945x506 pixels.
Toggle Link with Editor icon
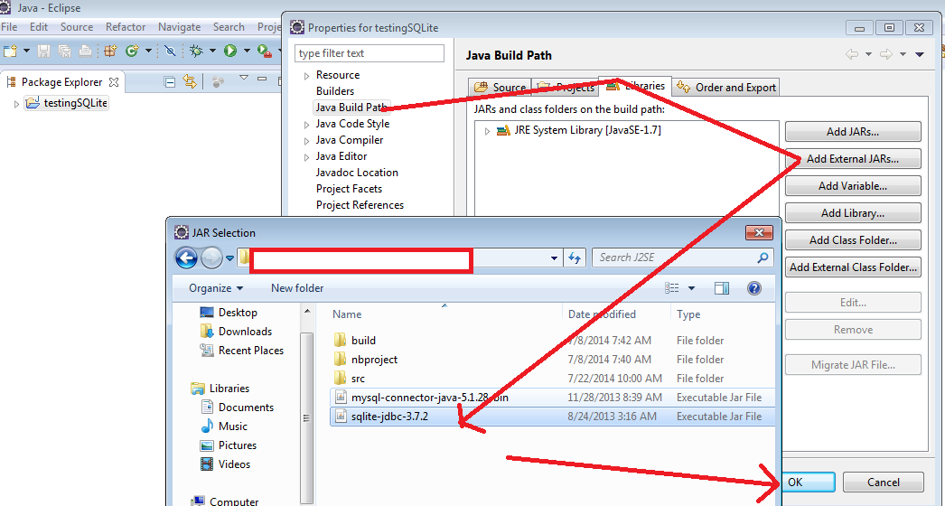190,81
